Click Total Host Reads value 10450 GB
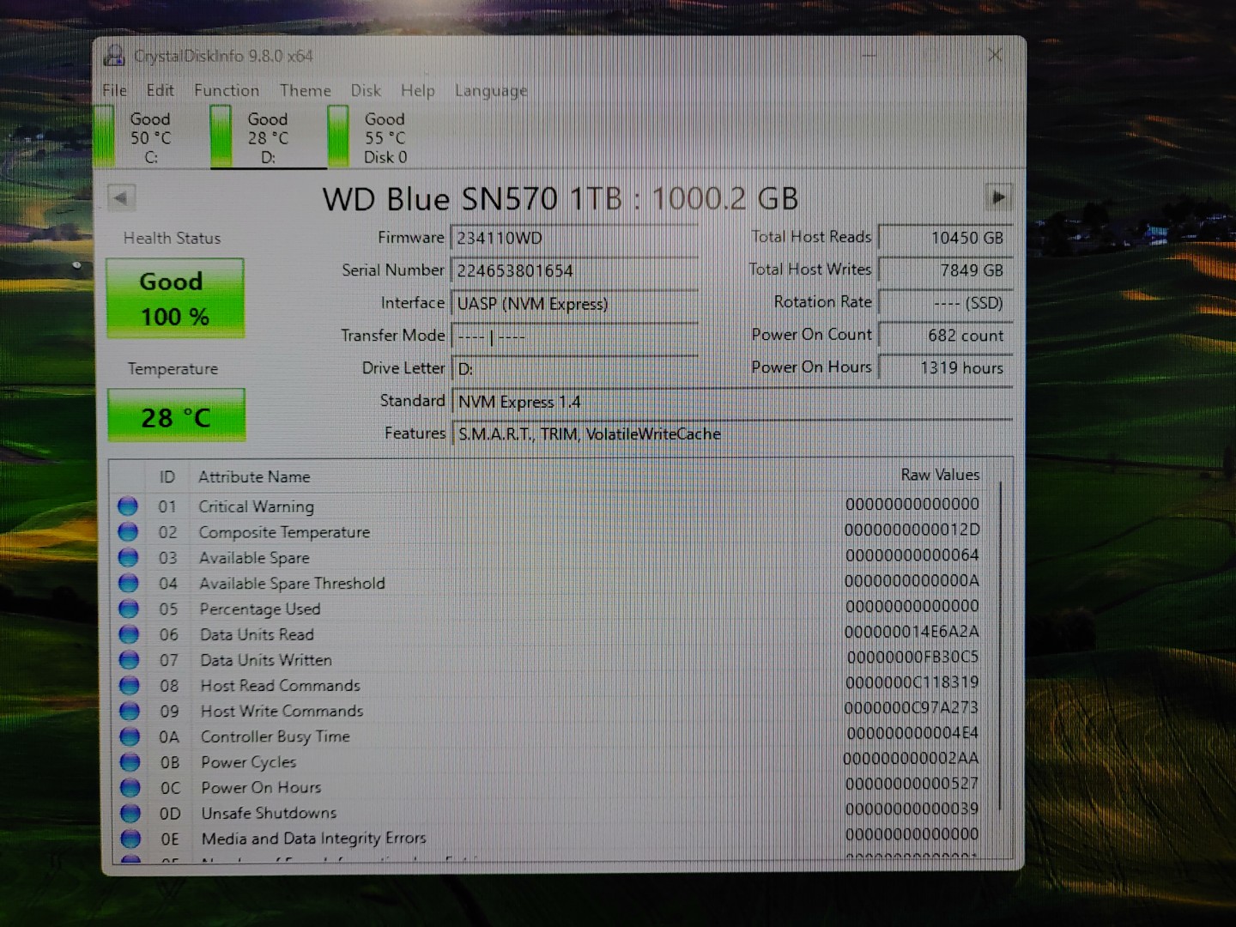1236x927 pixels. 946,237
